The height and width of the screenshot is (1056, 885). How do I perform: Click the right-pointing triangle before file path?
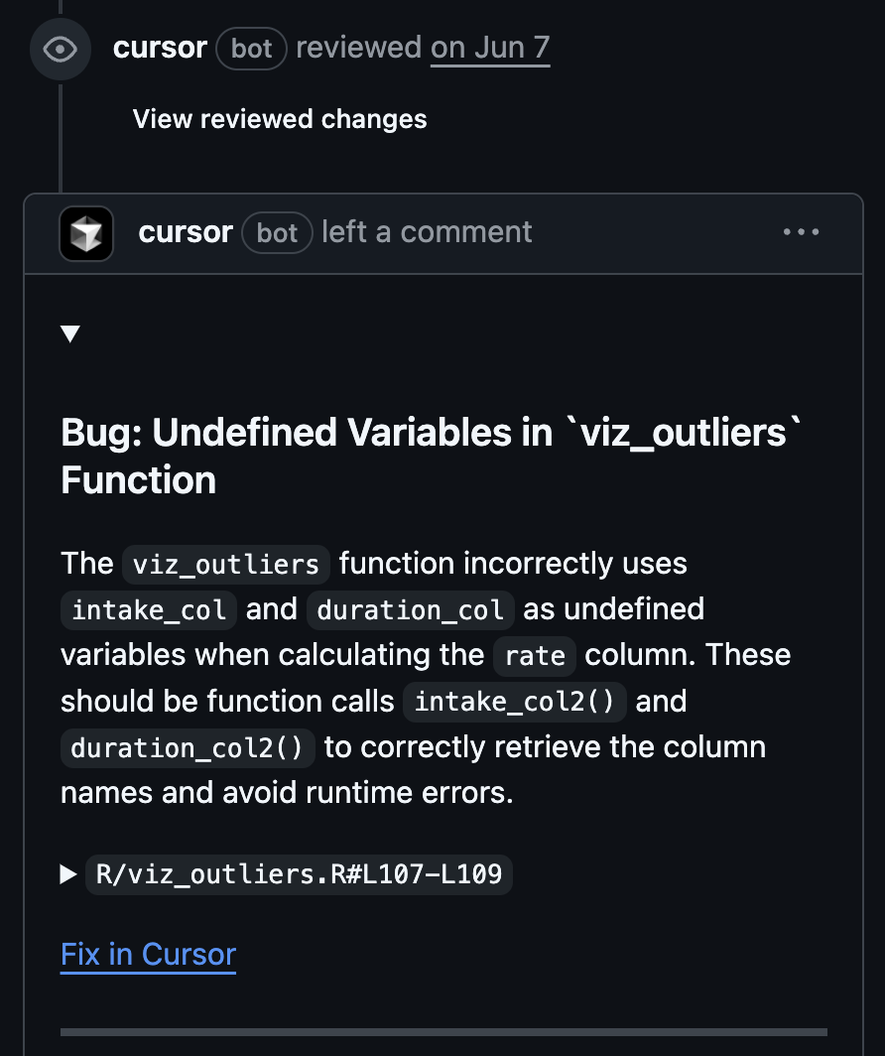[x=68, y=874]
